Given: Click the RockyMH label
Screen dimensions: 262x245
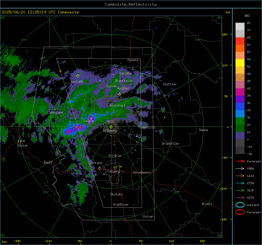Looking at the screenshot, I should (x=77, y=82).
